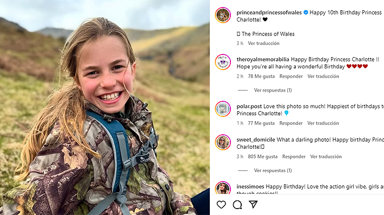Click the photo of the girl outdoors
Viewport: 384px width, 215px height.
(105, 107)
